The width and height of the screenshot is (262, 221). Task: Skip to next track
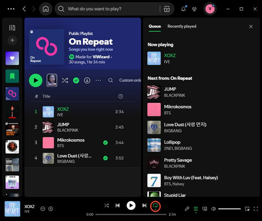pyautogui.click(x=144, y=205)
